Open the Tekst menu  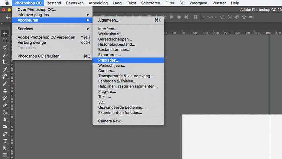131,3
